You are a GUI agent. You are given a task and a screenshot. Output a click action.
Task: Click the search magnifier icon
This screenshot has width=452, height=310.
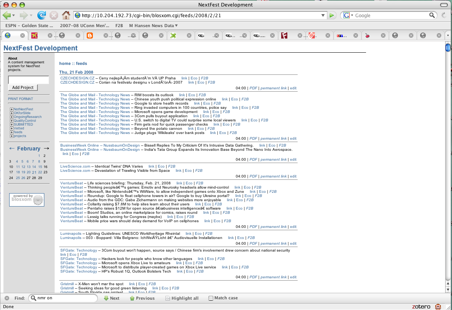[x=432, y=15]
